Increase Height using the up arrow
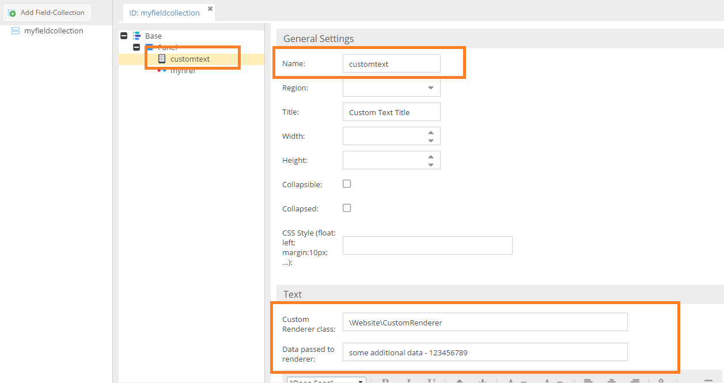The height and width of the screenshot is (383, 724). click(430, 157)
